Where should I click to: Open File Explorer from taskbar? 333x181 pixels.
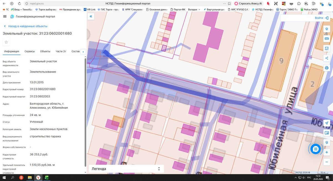30,177
